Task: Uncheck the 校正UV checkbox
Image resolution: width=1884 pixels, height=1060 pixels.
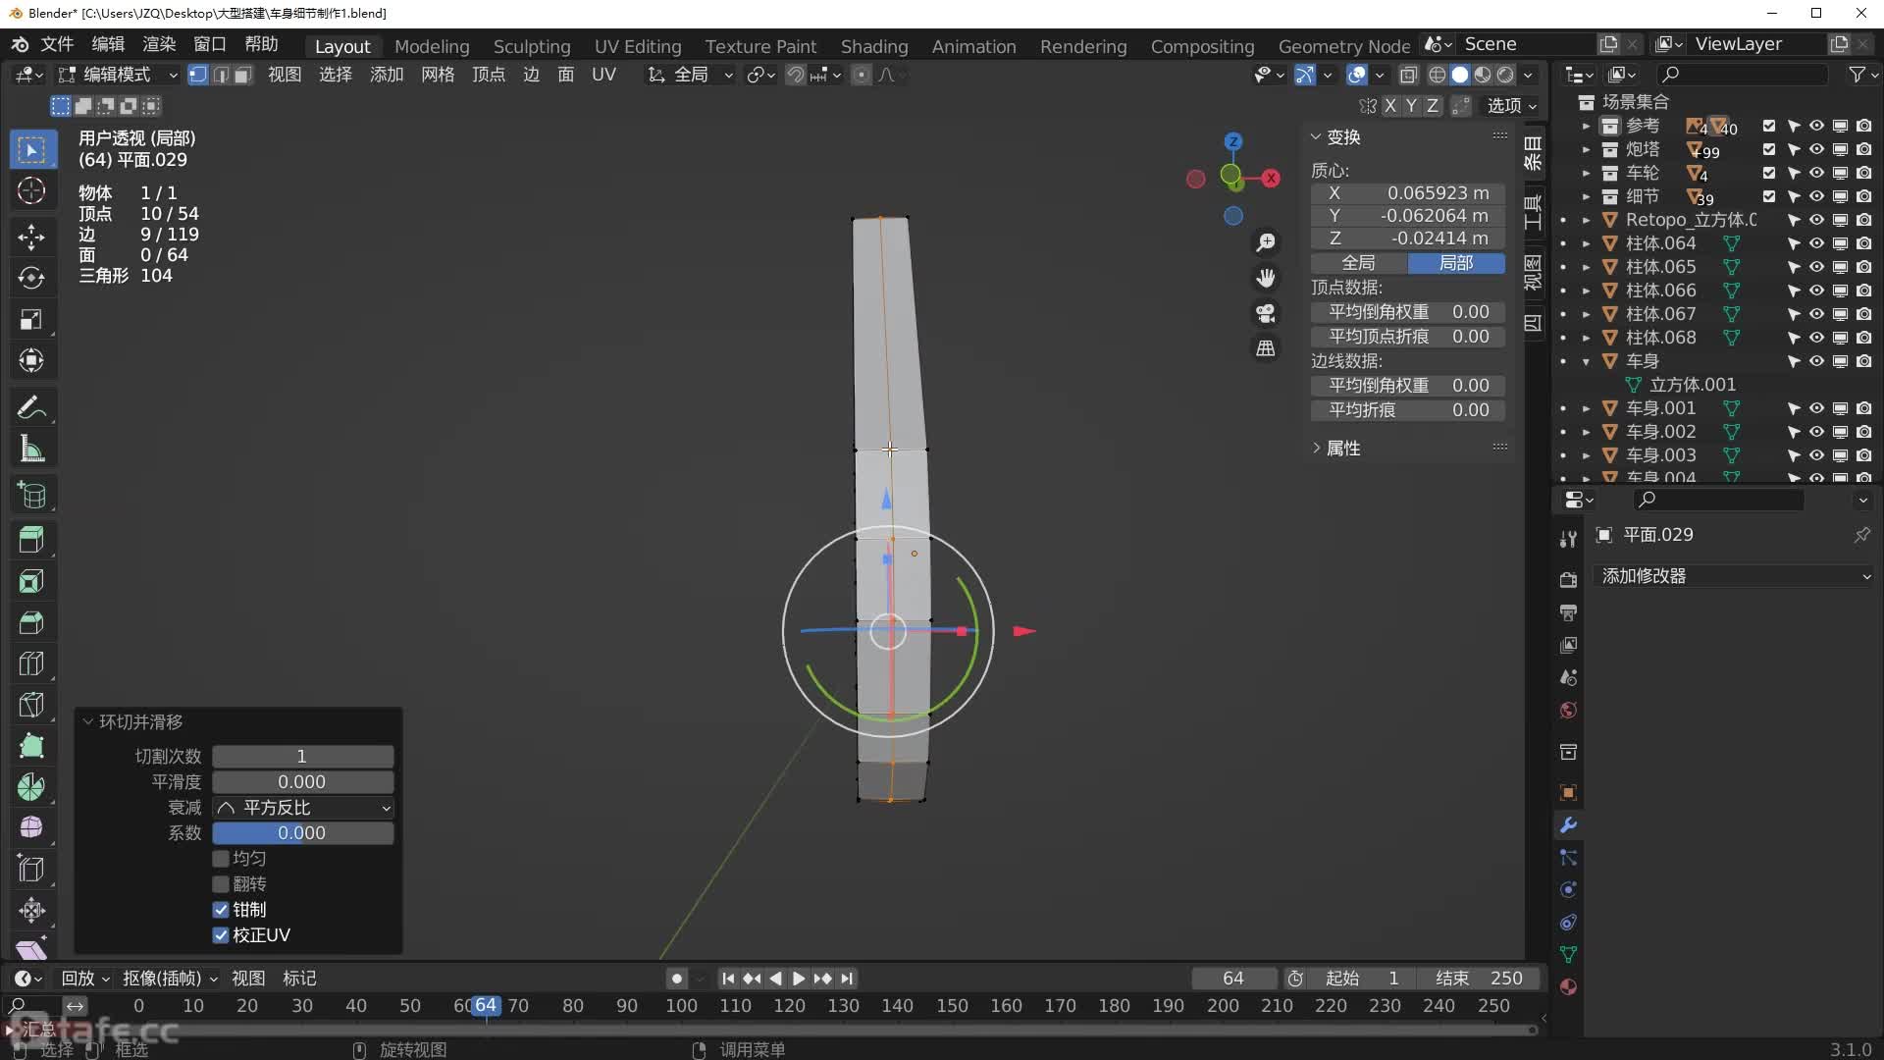Action: [x=221, y=935]
